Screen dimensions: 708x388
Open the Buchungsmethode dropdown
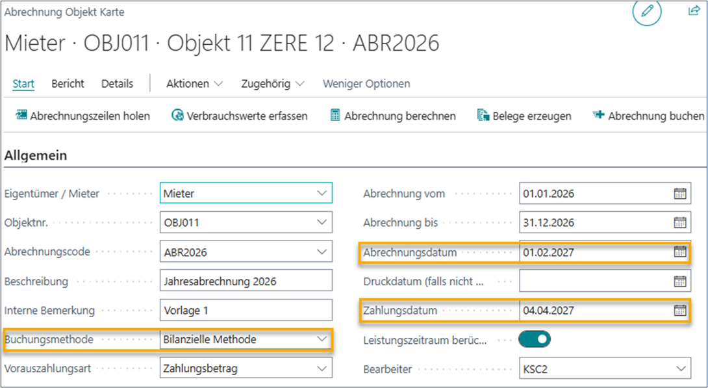[x=323, y=339]
